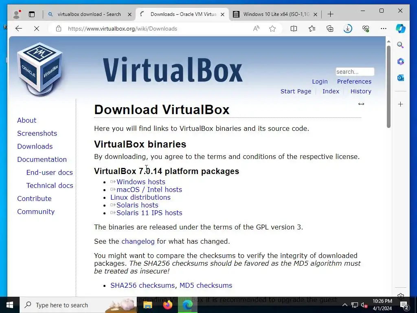Image resolution: width=417 pixels, height=313 pixels.
Task: Select the Downloads Oracle VM VirtualBox tab
Action: 182,14
